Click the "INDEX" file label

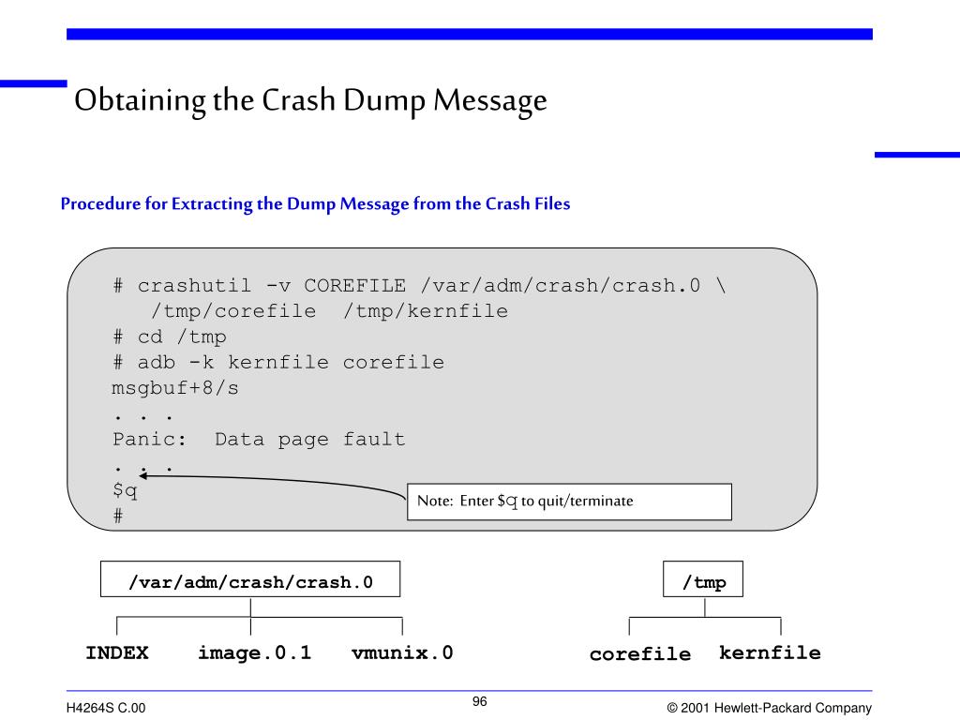tap(117, 652)
